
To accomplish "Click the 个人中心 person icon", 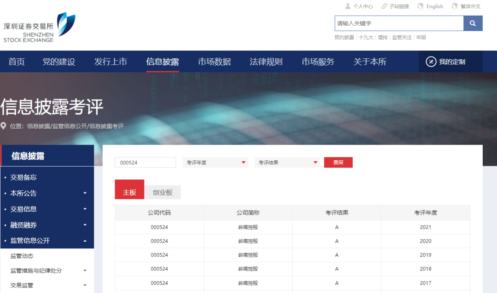I will click(x=348, y=6).
